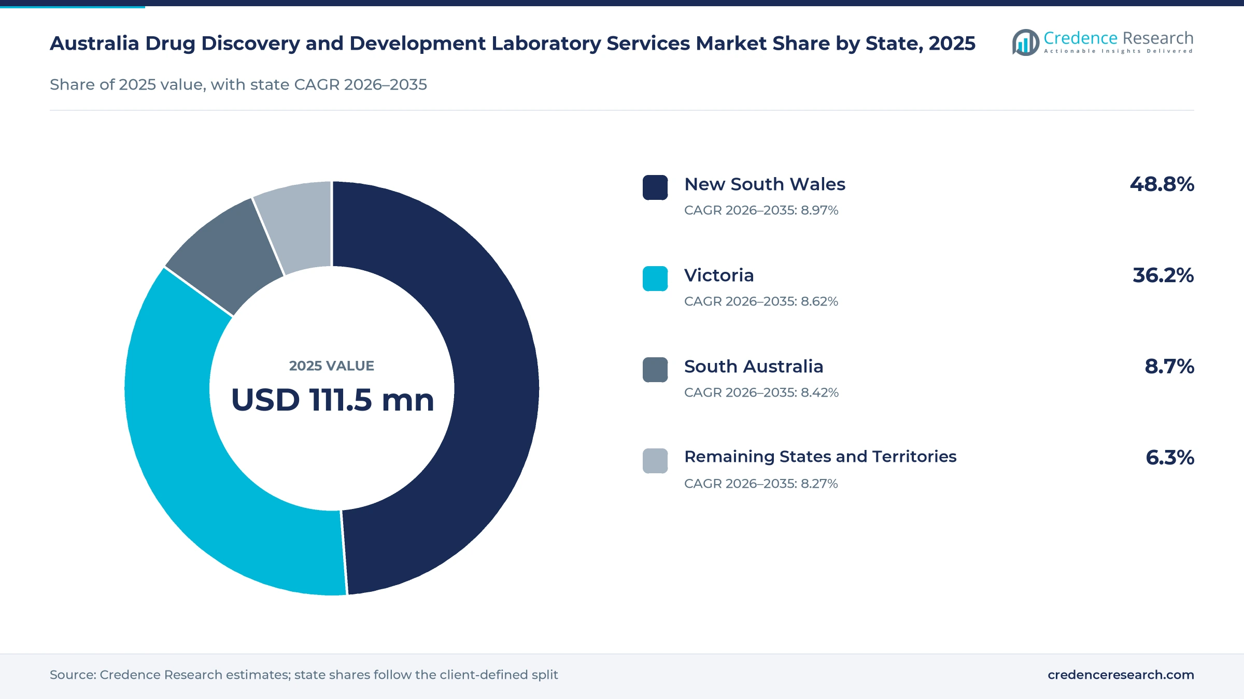Click the Credence Research logo icon

pyautogui.click(x=1025, y=42)
